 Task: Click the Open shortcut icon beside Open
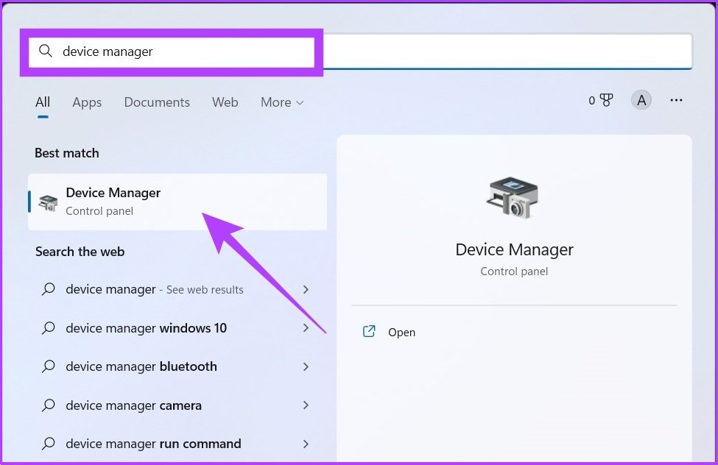[x=369, y=332]
